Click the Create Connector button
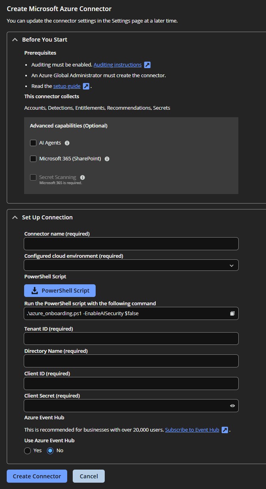This screenshot has height=489, width=266. click(x=37, y=476)
